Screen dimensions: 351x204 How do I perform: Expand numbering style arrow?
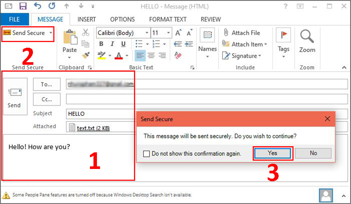165,44
